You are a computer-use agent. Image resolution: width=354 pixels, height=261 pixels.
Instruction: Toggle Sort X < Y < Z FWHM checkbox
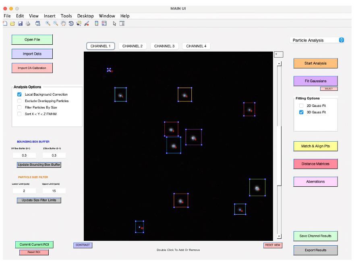19,114
